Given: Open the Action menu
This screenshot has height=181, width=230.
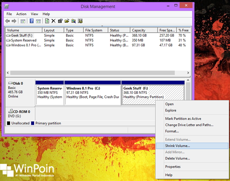Looking at the screenshot, I should [x=21, y=14].
